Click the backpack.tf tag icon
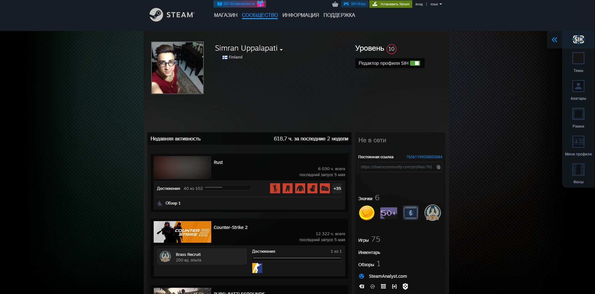This screenshot has width=595, height=294. (362, 286)
